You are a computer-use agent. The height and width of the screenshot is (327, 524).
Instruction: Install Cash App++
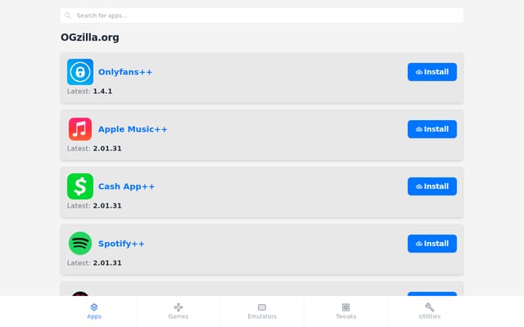tap(432, 186)
